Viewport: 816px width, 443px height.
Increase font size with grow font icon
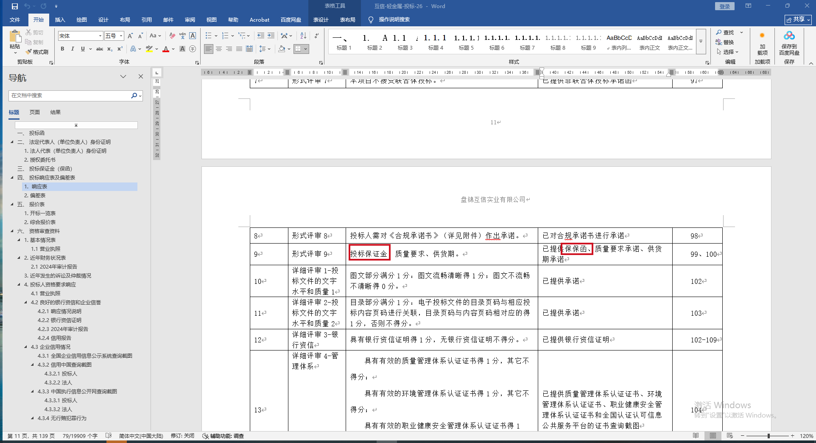(130, 36)
